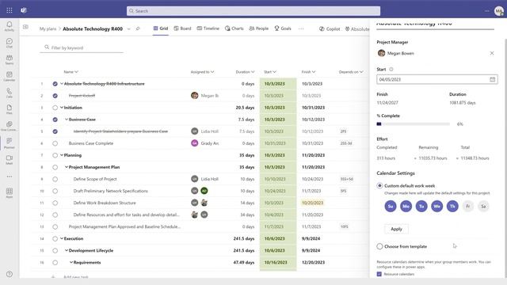The image size is (507, 285).
Task: Open more view options ellipsis
Action: [x=301, y=28]
